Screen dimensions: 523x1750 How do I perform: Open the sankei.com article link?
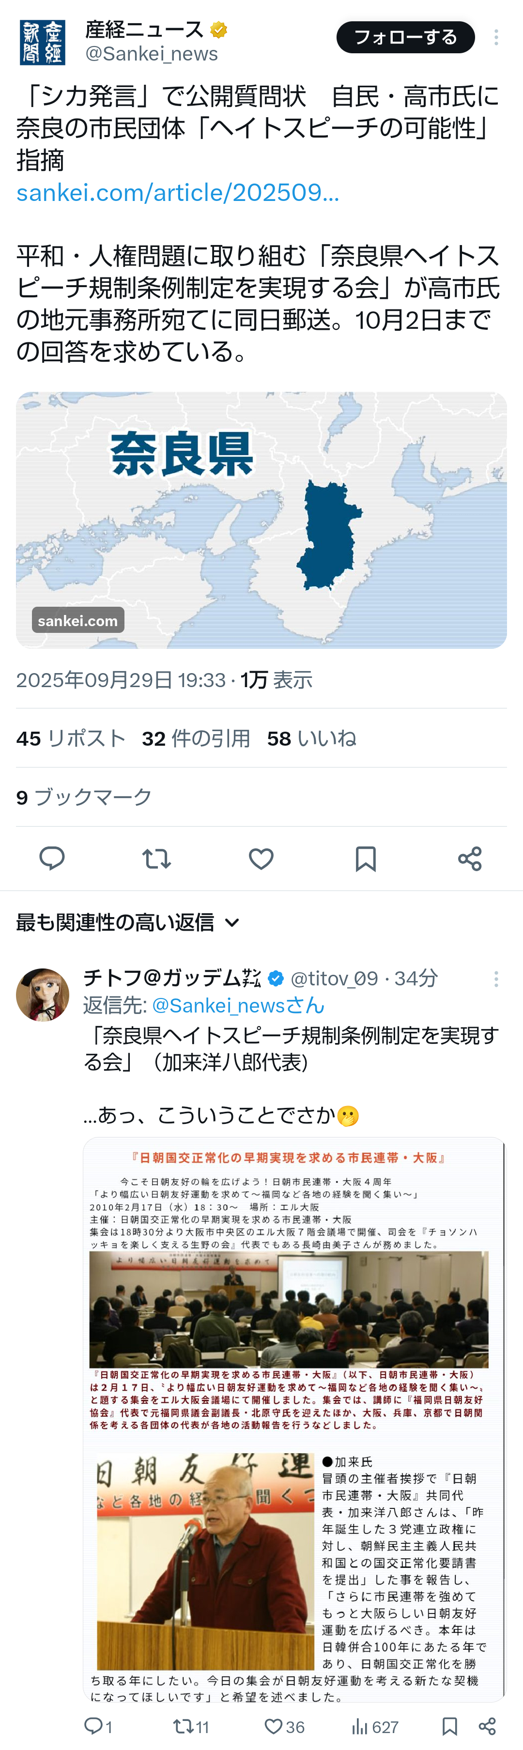tap(178, 193)
